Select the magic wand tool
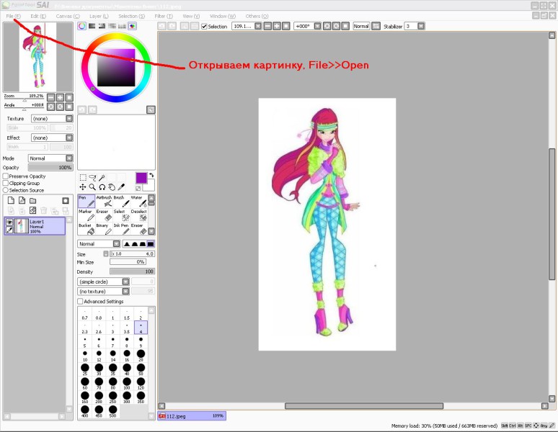This screenshot has height=432, width=558. click(x=102, y=177)
